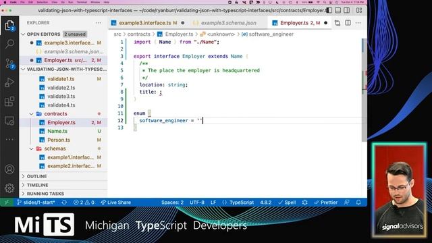Checkout branch slides/1-start

pos(36,202)
